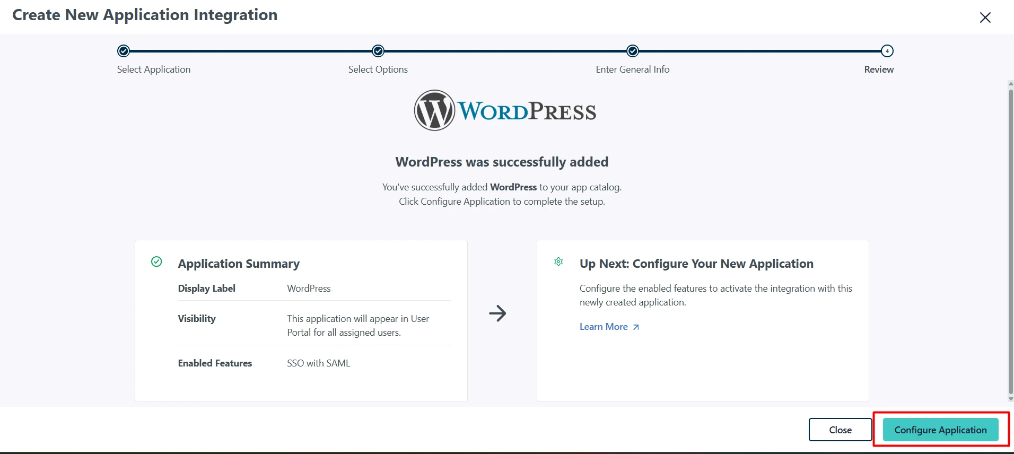Click the Enabled Features field name
Screen dimensions: 1014x454
215,363
